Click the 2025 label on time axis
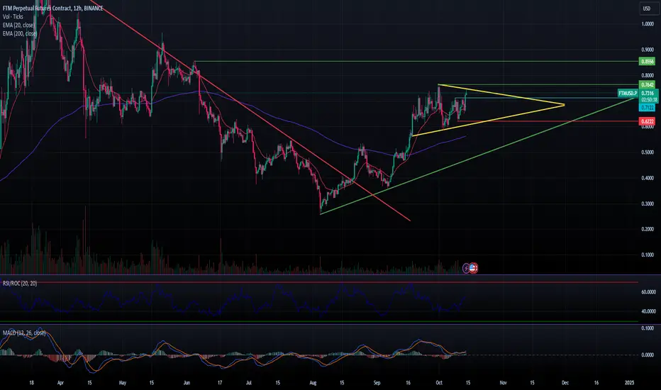 pos(629,383)
